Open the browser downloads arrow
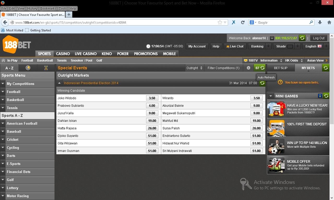This screenshot has width=334, height=200. (x=320, y=22)
